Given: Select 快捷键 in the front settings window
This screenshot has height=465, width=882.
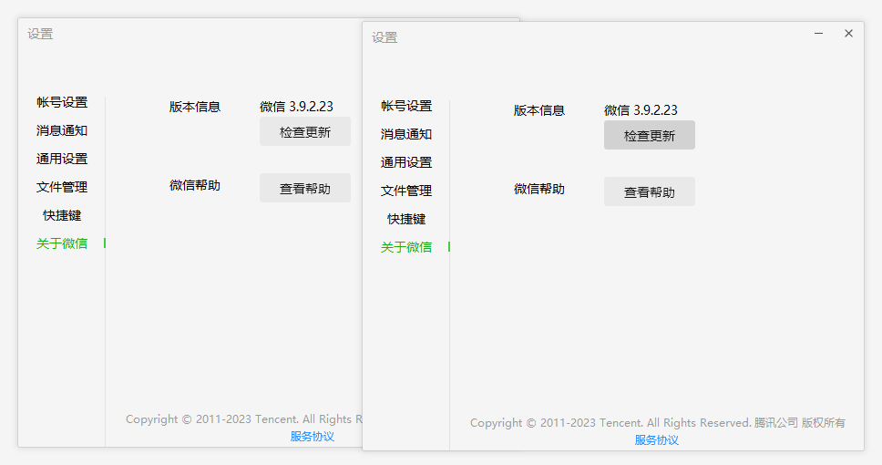Looking at the screenshot, I should [x=406, y=219].
